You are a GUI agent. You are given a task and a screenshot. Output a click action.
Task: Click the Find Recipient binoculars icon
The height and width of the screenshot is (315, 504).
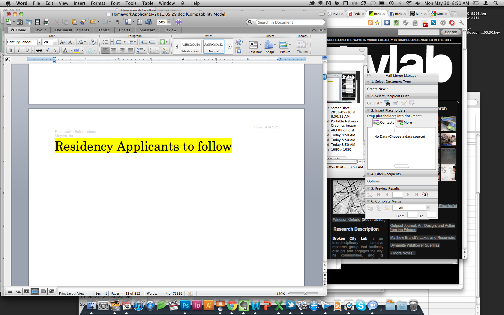point(387,103)
